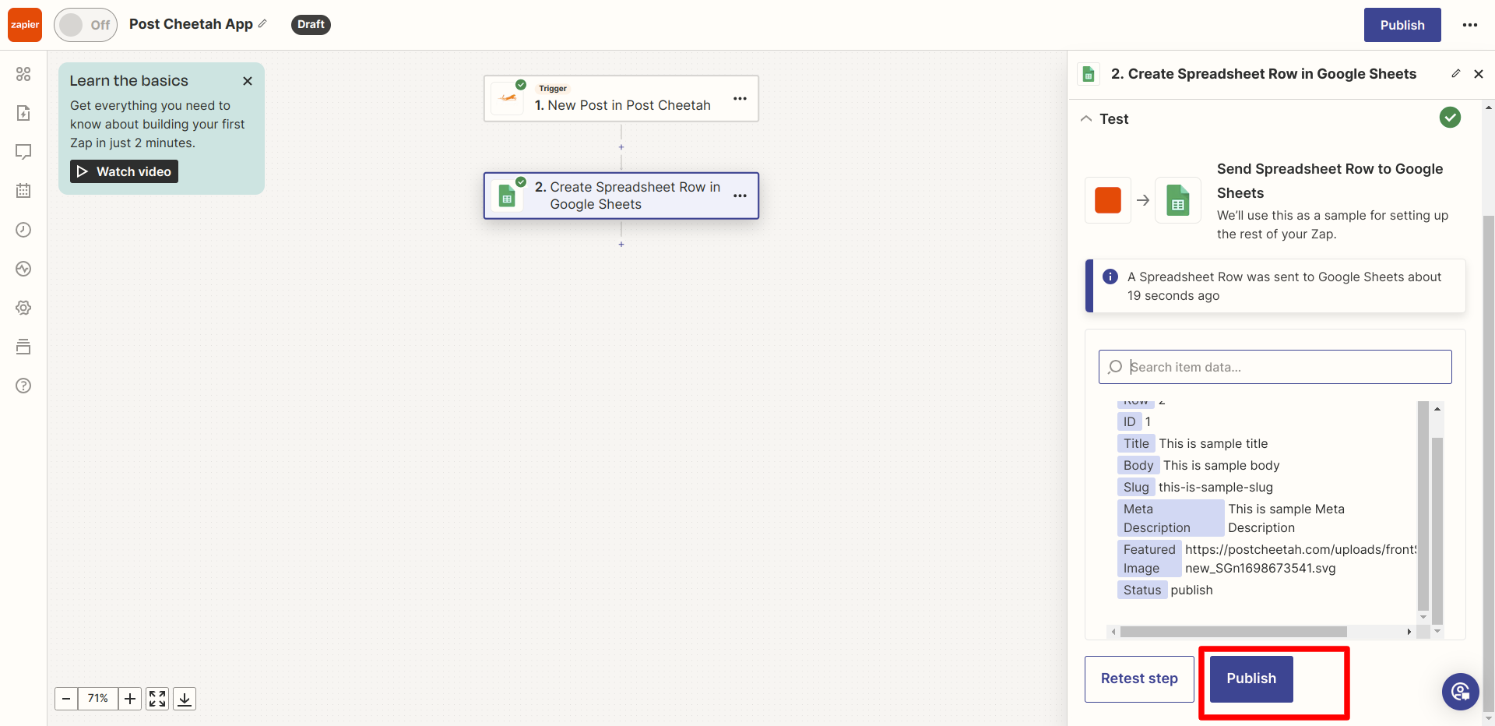Focus the Search item data field
This screenshot has width=1495, height=726.
[1275, 367]
